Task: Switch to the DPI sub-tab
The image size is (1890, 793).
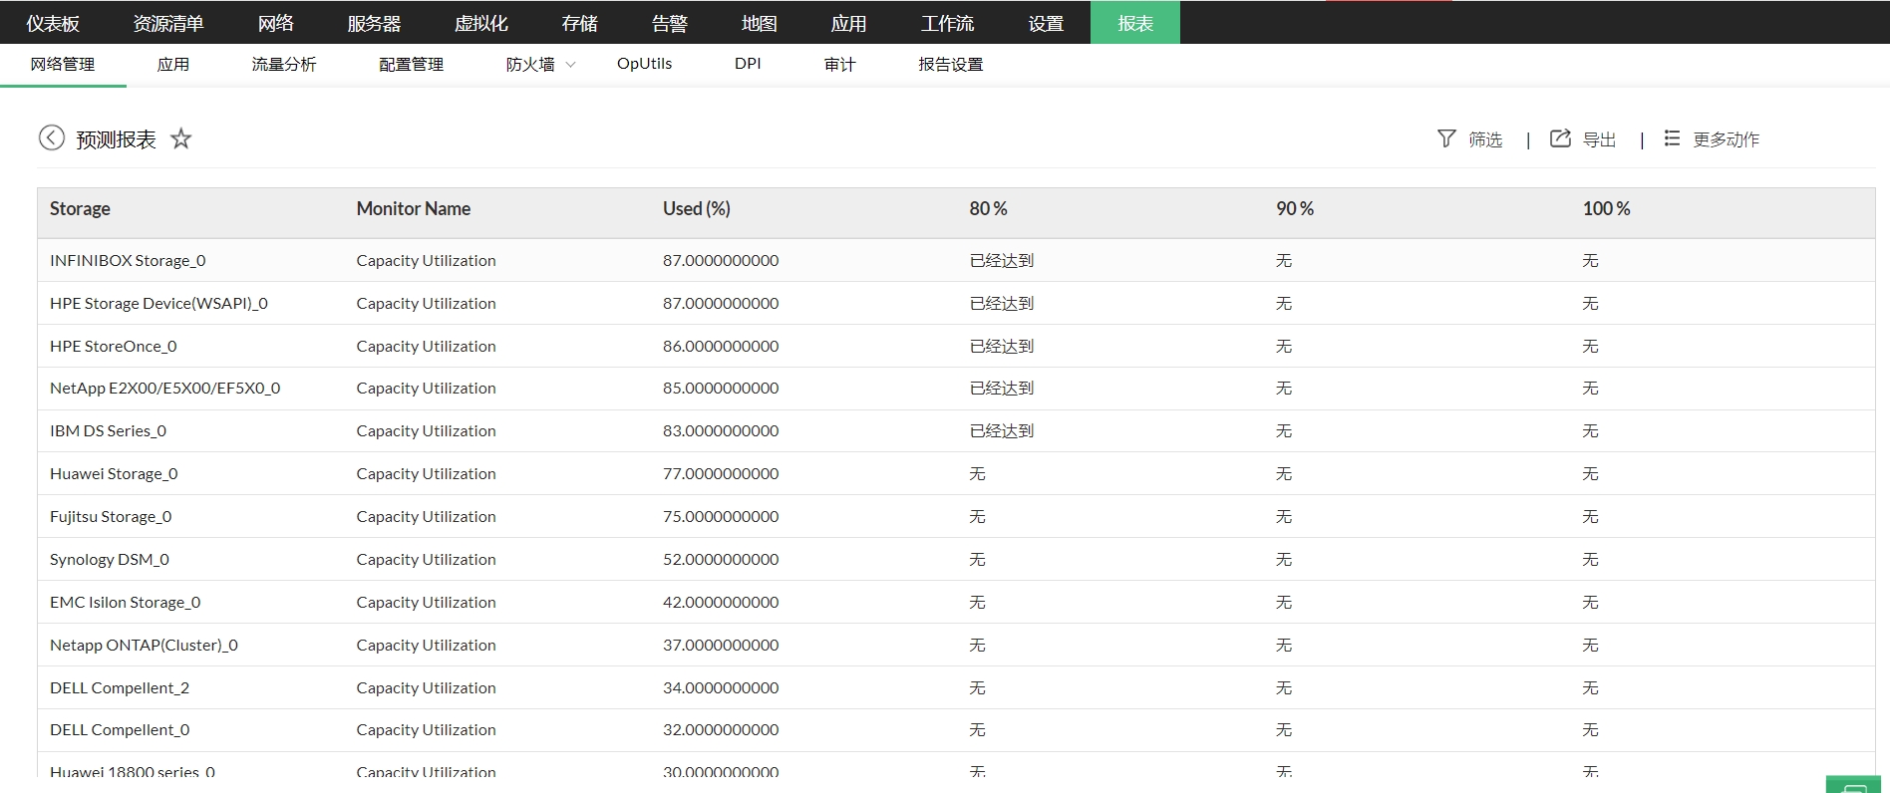Action: click(x=748, y=64)
